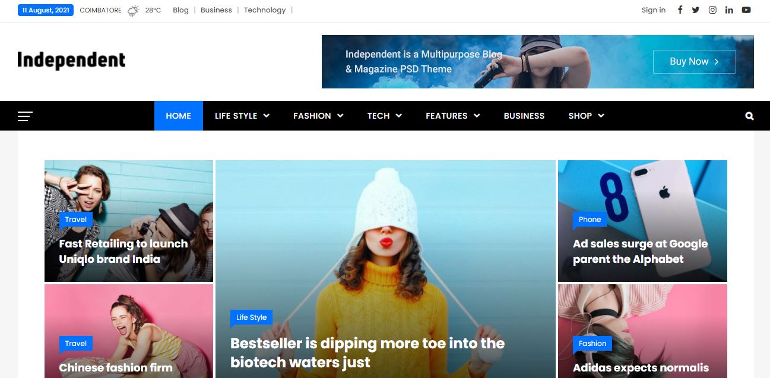Open the LinkedIn social icon

[x=729, y=9]
